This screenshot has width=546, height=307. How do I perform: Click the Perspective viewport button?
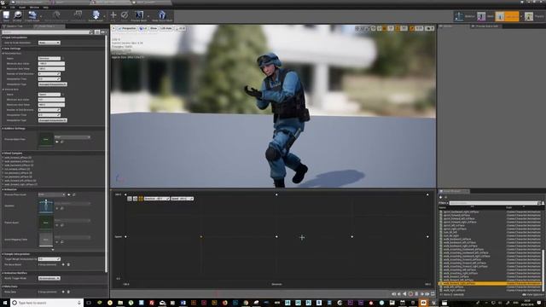127,28
